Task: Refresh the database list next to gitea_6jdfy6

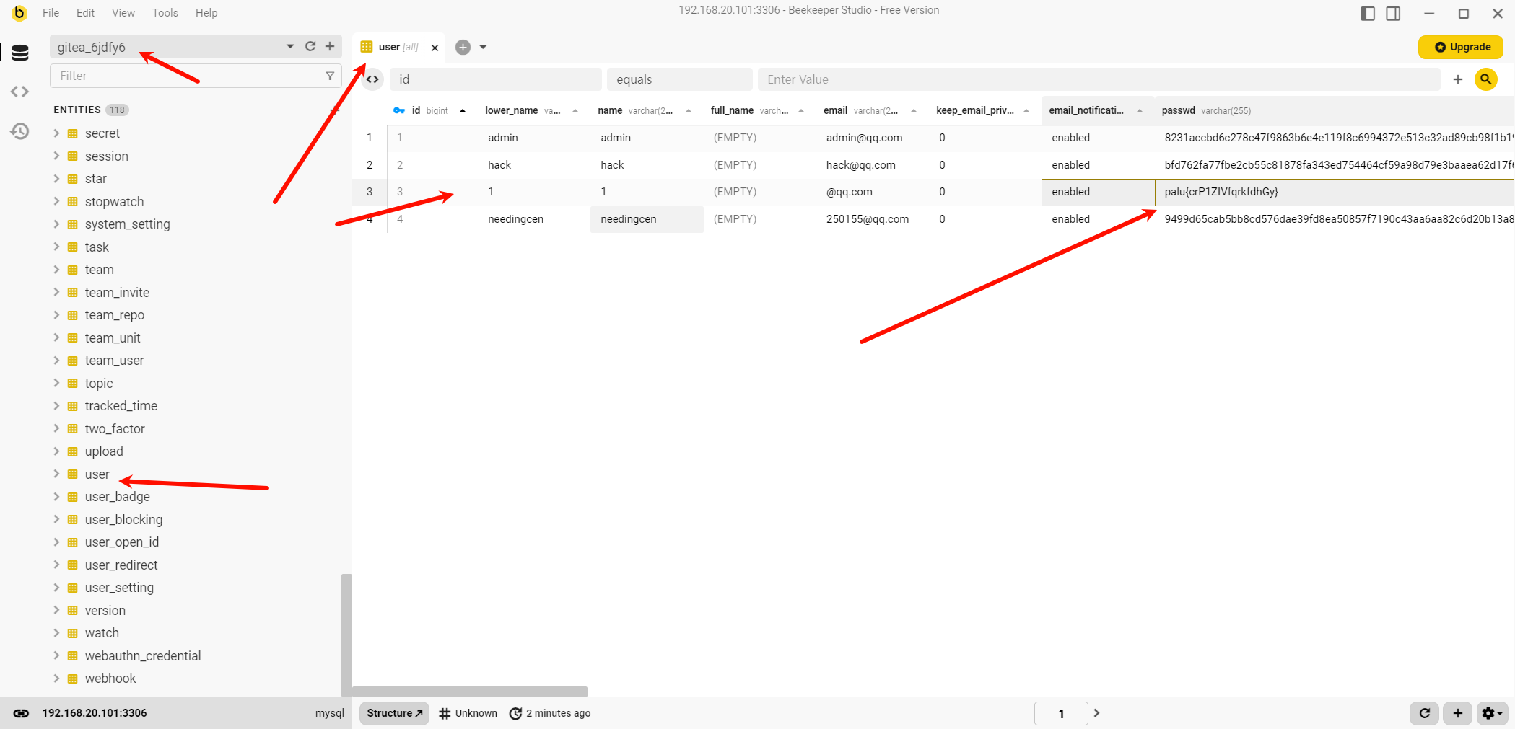Action: coord(310,47)
